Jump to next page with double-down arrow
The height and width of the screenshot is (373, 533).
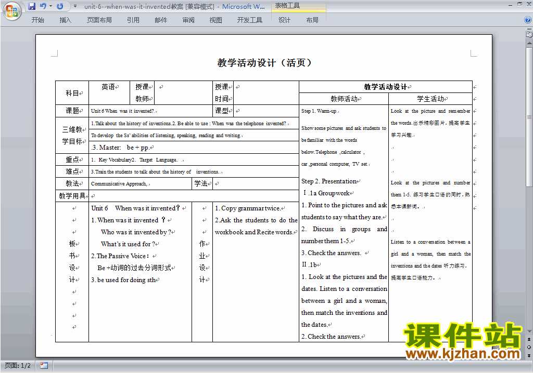[529, 356]
